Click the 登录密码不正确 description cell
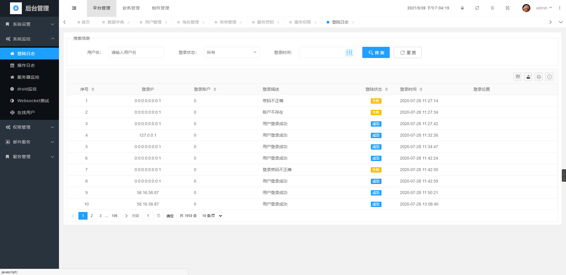Image resolution: width=566 pixels, height=275 pixels. click(x=277, y=170)
